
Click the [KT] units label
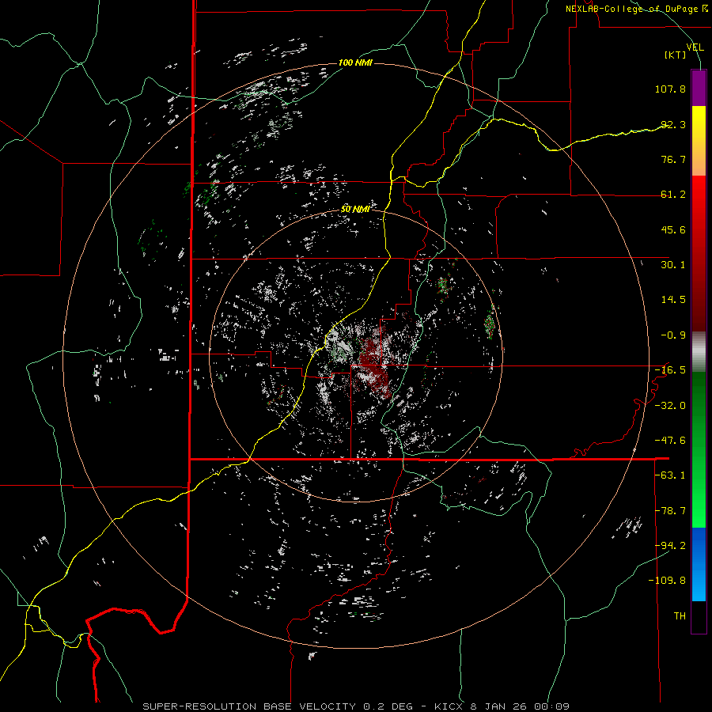[x=676, y=55]
